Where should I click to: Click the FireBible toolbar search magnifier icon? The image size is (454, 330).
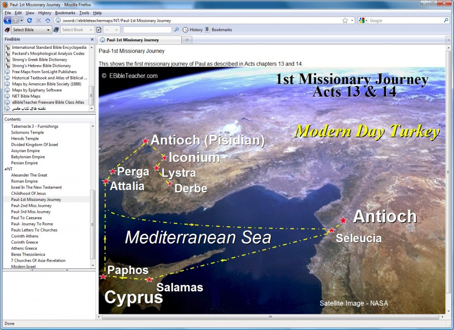(176, 30)
